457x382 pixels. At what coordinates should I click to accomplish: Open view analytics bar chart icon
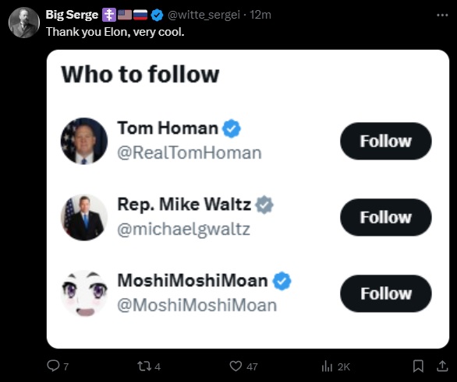coord(327,366)
